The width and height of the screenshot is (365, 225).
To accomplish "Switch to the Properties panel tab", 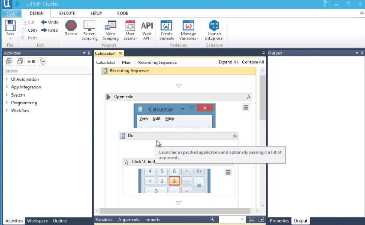I will (x=279, y=220).
